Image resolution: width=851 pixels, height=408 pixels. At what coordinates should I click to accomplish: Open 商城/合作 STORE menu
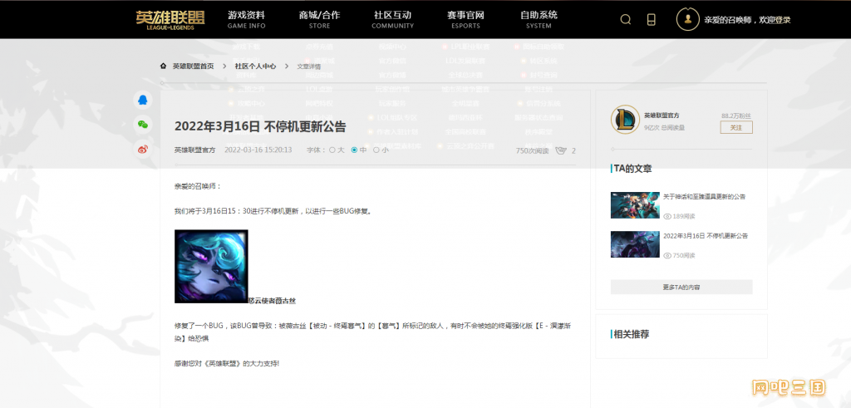(x=319, y=20)
